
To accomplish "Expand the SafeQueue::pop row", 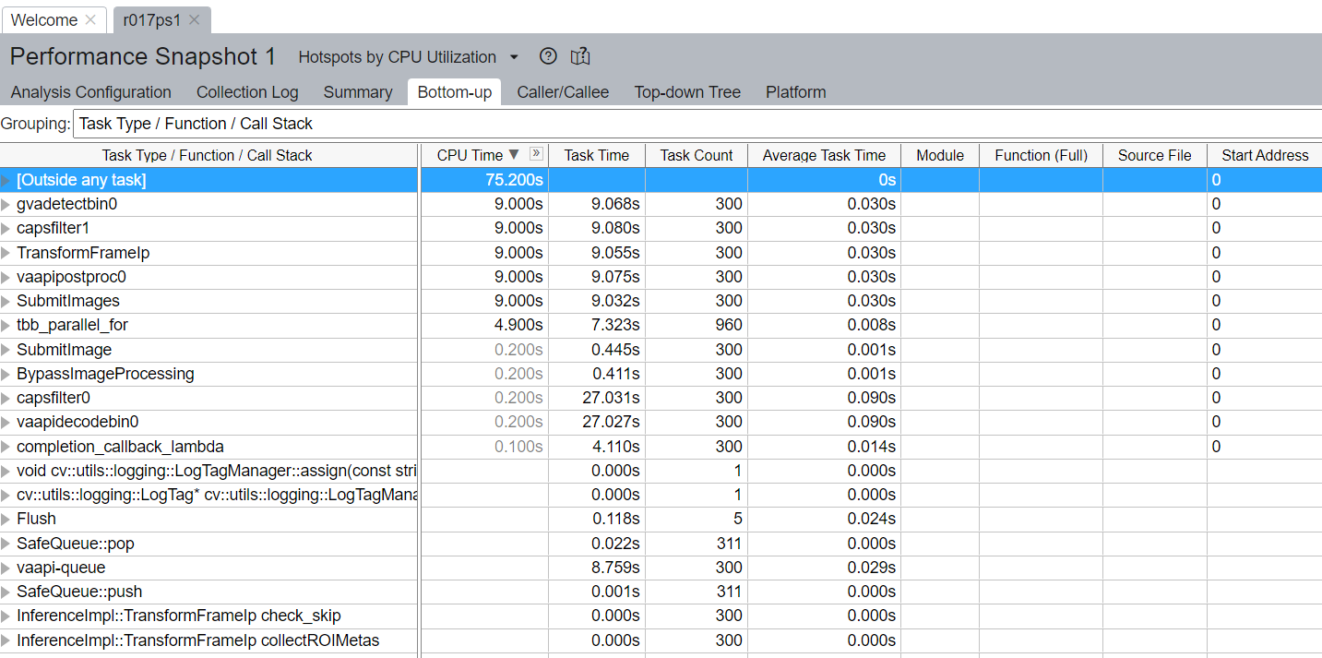I will click(6, 544).
